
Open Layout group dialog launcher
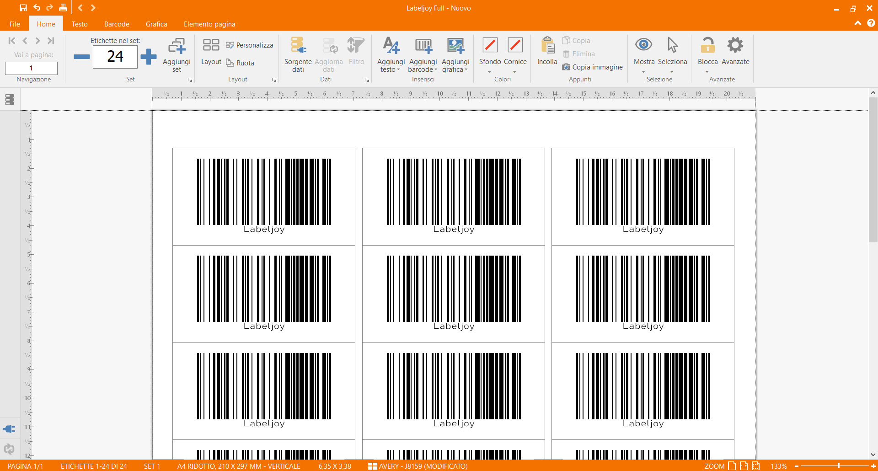pos(274,80)
